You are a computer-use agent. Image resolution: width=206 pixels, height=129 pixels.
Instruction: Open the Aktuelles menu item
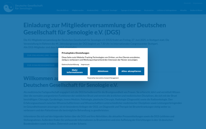point(183,10)
